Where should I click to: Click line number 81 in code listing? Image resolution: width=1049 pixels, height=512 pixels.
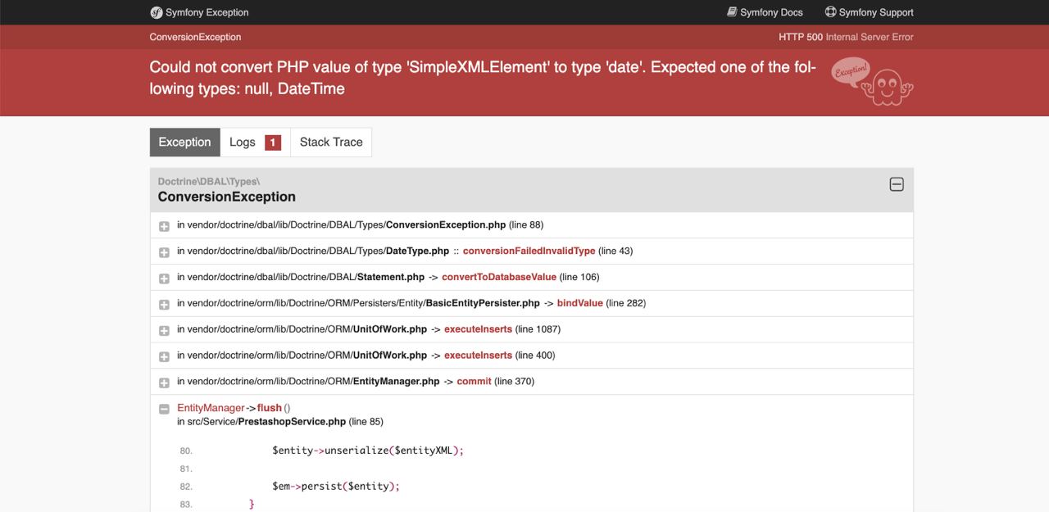186,469
